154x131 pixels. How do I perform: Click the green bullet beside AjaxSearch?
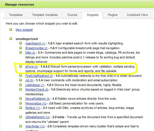pos(21,43)
